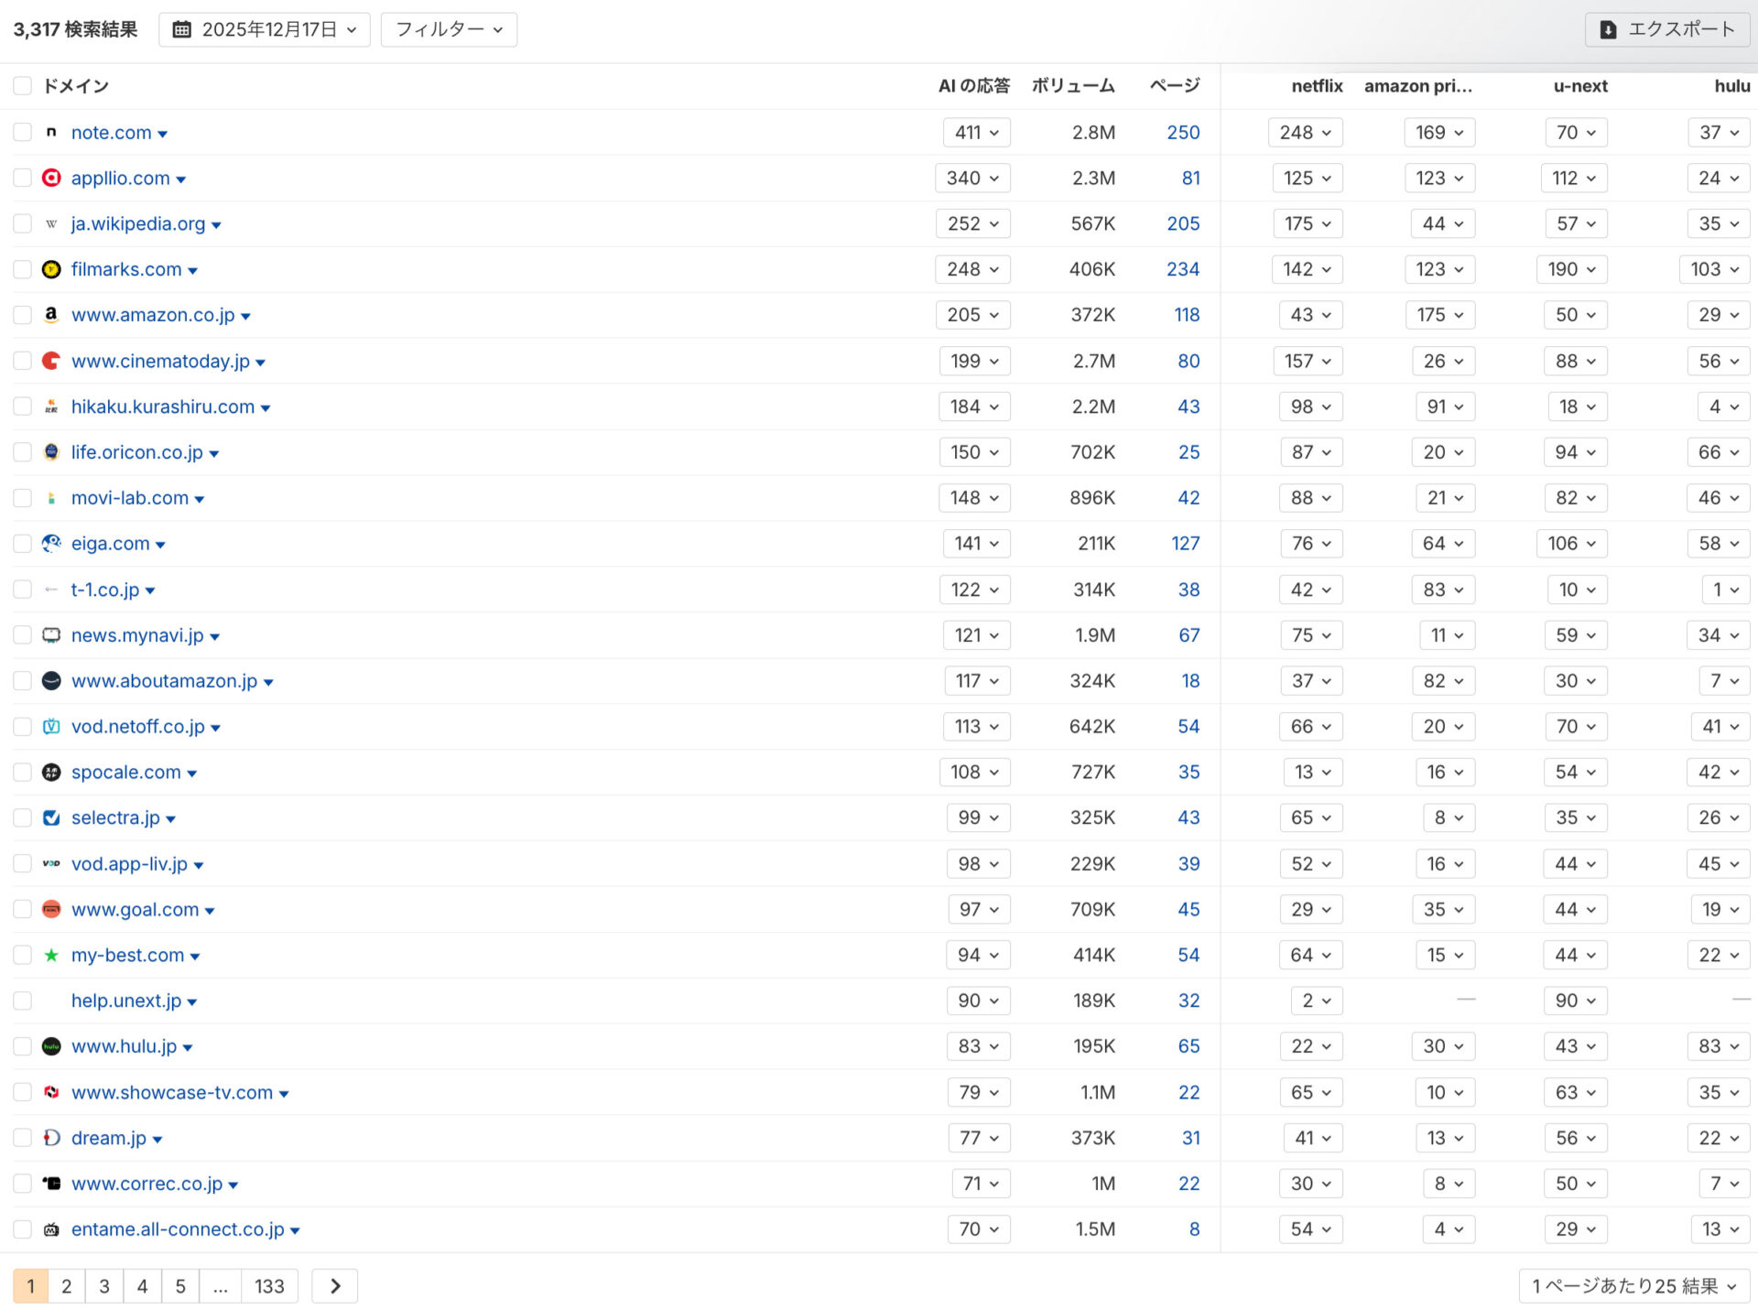This screenshot has height=1309, width=1758.
Task: Click the filmarks.com site icon
Action: pos(51,269)
